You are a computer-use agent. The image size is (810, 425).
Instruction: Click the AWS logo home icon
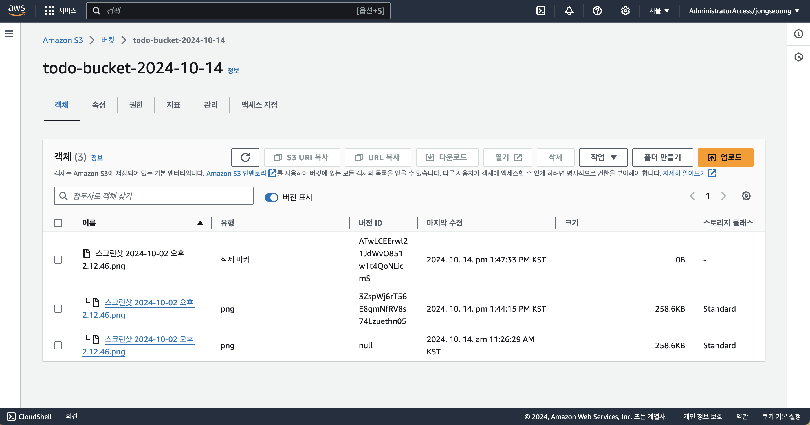(17, 10)
